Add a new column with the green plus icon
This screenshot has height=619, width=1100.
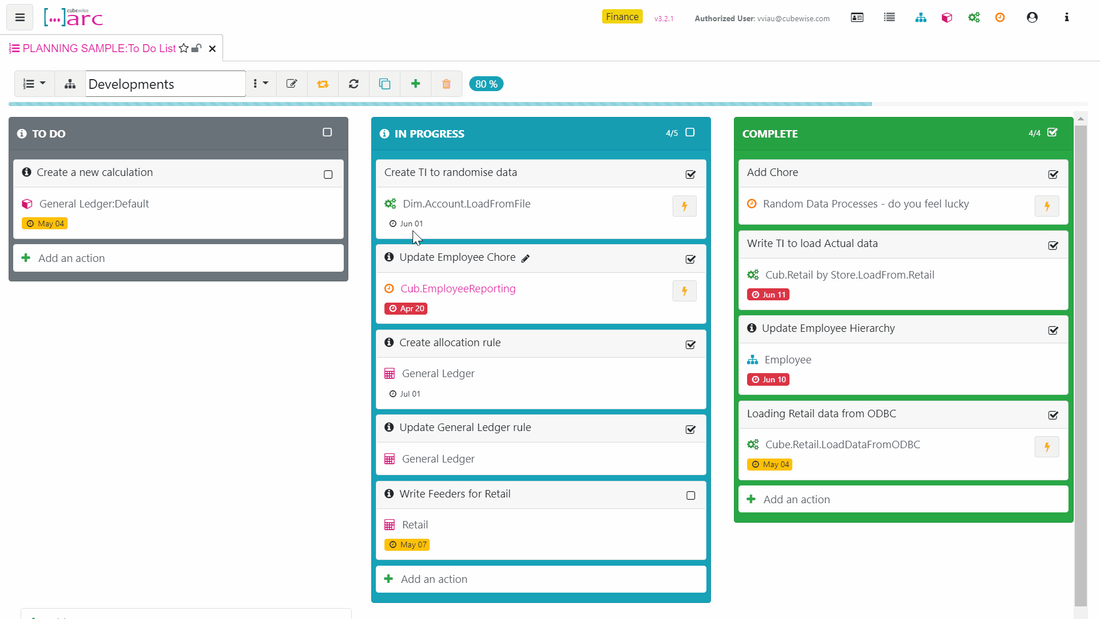(x=415, y=84)
